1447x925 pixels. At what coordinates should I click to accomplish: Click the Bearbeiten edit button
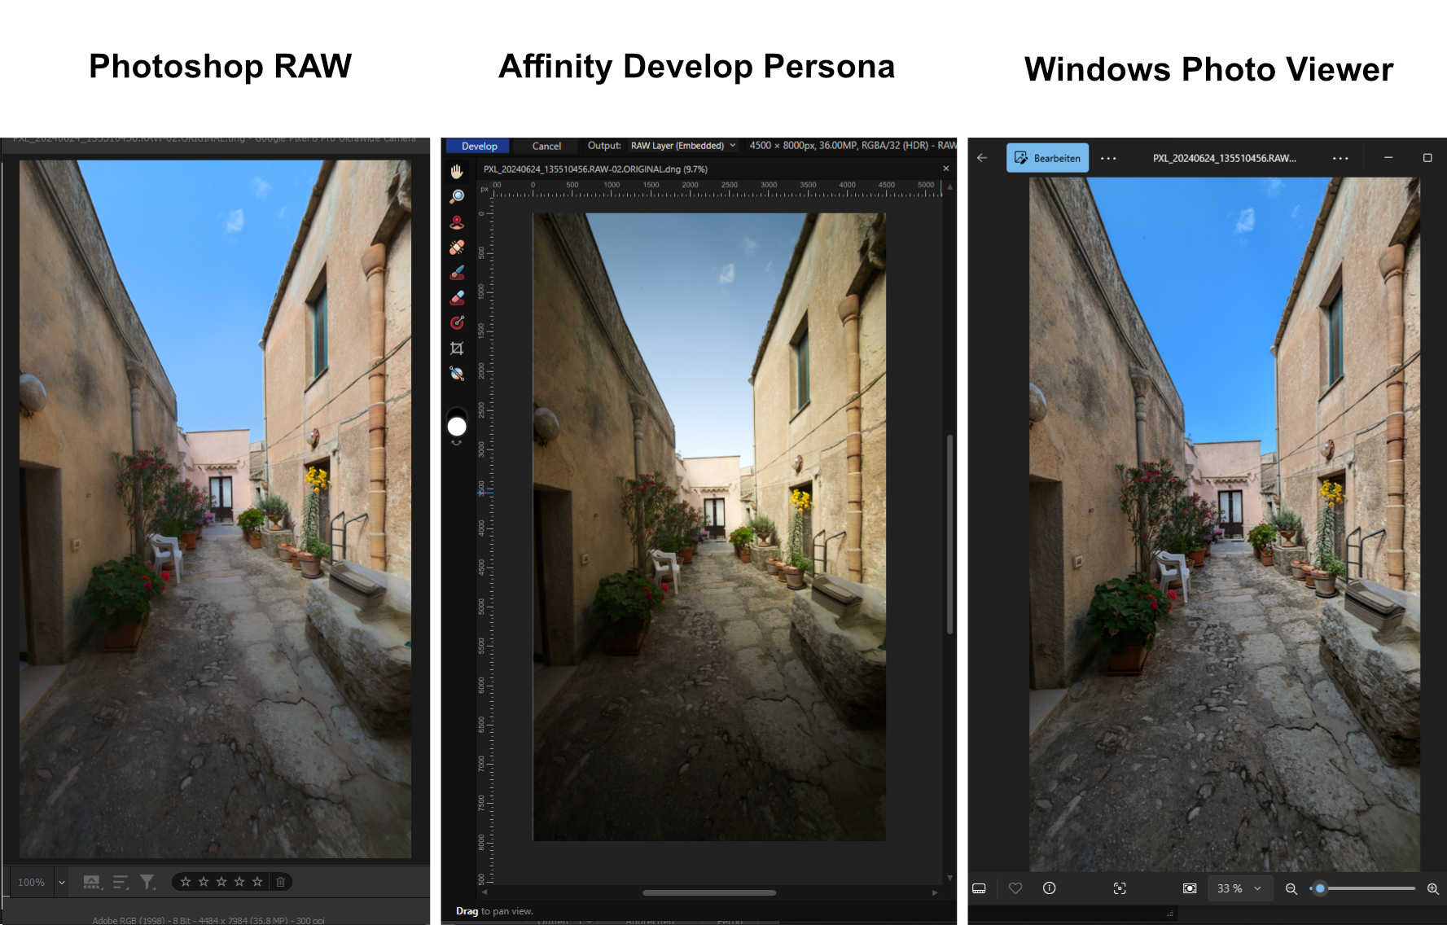tap(1047, 158)
